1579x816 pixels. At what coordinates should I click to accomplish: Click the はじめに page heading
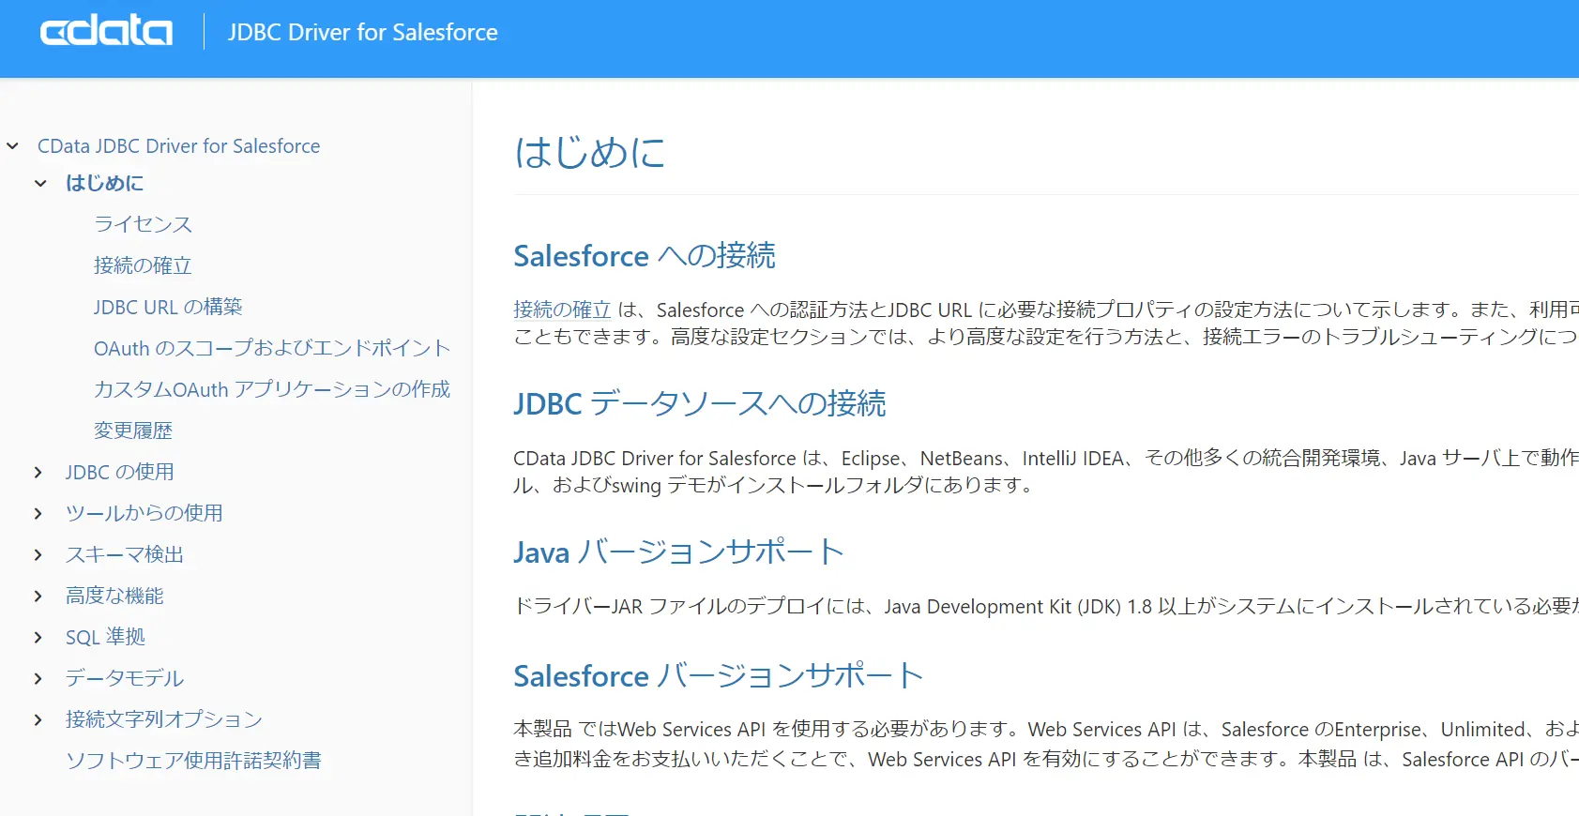590,152
